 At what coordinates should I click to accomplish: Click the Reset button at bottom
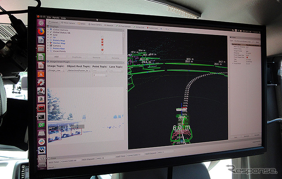(x=52, y=167)
